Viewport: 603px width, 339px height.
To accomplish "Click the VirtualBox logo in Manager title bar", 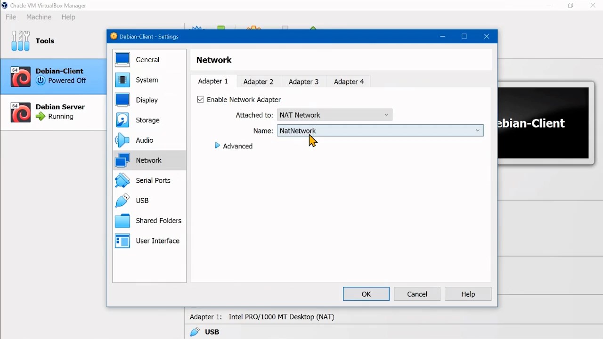I will (5, 6).
